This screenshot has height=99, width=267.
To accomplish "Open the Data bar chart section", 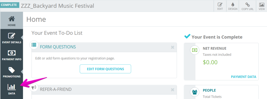I will [11, 89].
